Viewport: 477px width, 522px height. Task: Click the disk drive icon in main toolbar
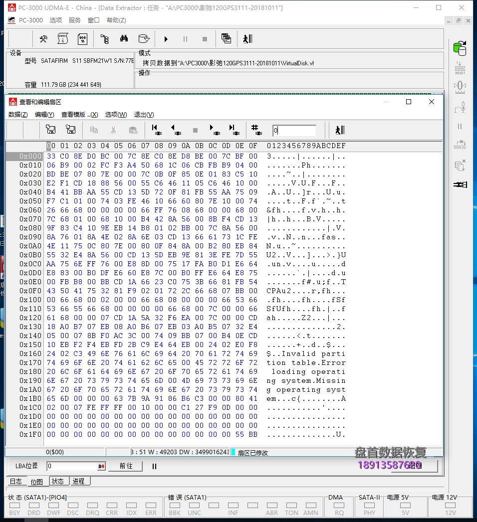tap(144, 39)
